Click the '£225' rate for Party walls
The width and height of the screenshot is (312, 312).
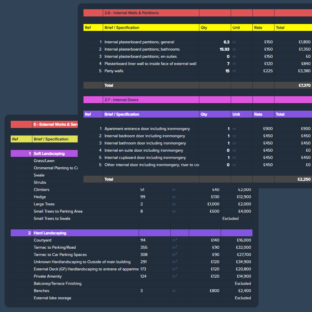click(x=268, y=71)
